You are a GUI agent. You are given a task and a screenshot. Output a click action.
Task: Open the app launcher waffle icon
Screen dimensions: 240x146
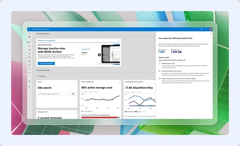tap(29, 29)
